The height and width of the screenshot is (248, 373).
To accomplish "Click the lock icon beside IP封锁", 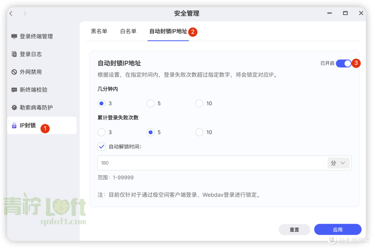I will [x=14, y=125].
